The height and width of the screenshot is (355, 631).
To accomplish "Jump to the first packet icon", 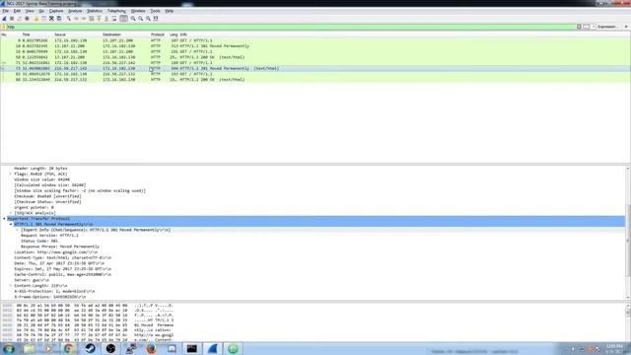I will [x=99, y=19].
